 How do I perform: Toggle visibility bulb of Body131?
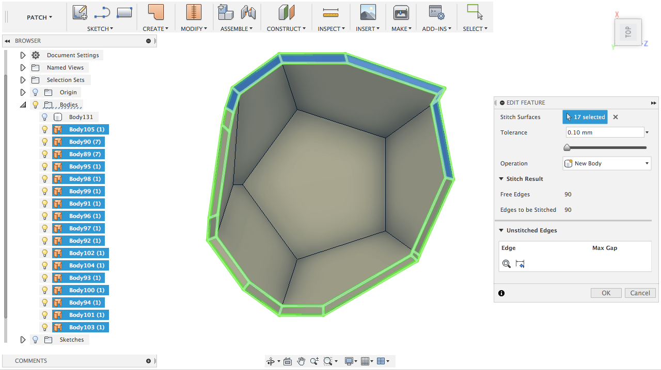click(44, 117)
